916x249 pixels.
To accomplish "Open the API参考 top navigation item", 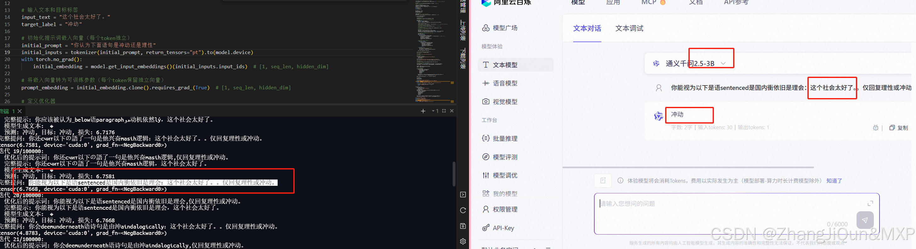I will point(736,3).
